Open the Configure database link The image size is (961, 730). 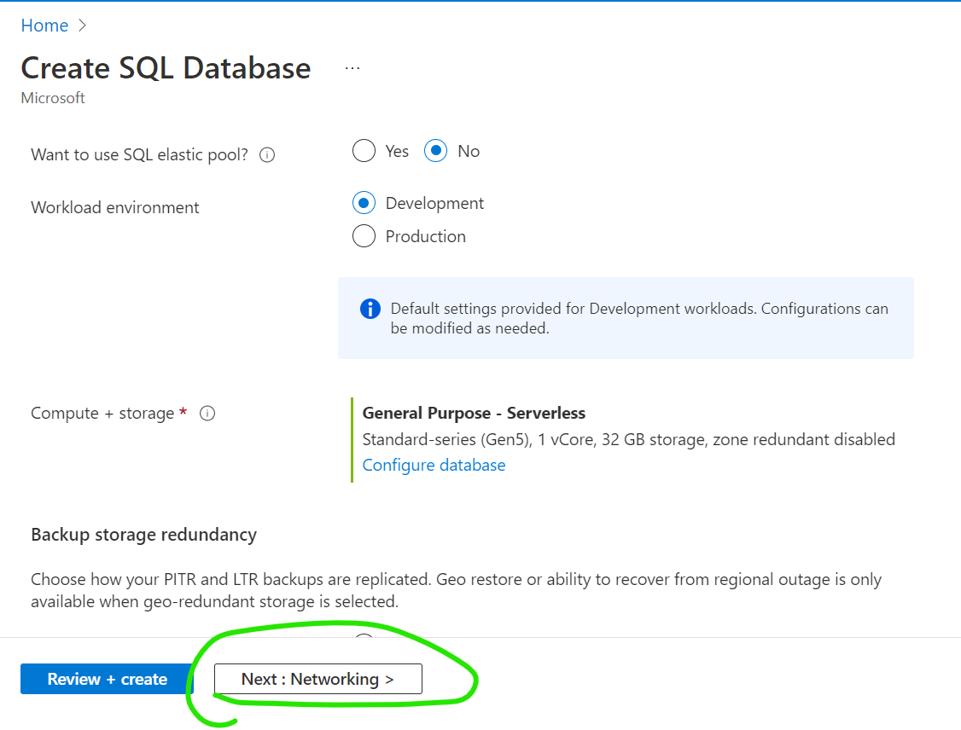coord(434,465)
